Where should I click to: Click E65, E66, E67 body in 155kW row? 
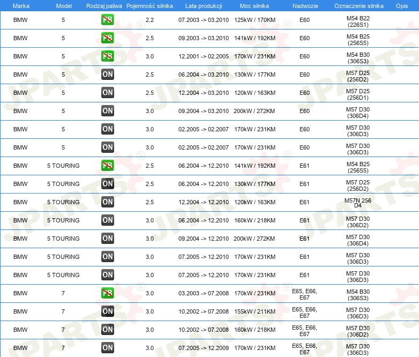[x=304, y=313]
